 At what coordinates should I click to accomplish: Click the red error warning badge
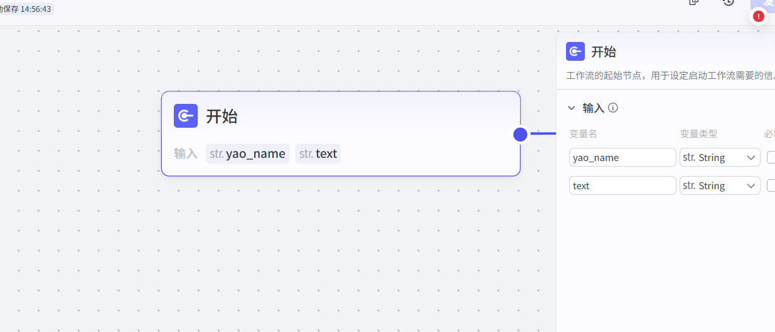tap(759, 16)
